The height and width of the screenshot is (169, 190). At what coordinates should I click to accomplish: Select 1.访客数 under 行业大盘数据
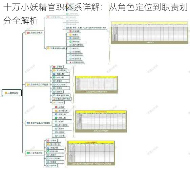(x=52, y=141)
